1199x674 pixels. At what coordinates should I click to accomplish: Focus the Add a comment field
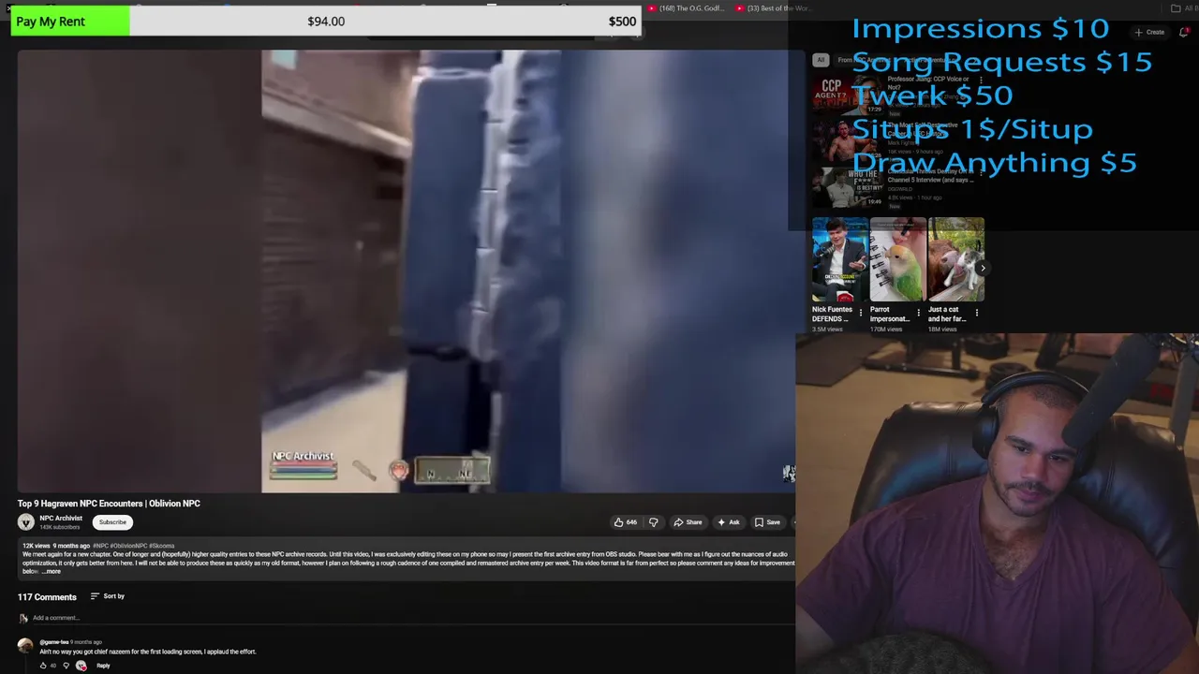pyautogui.click(x=412, y=618)
